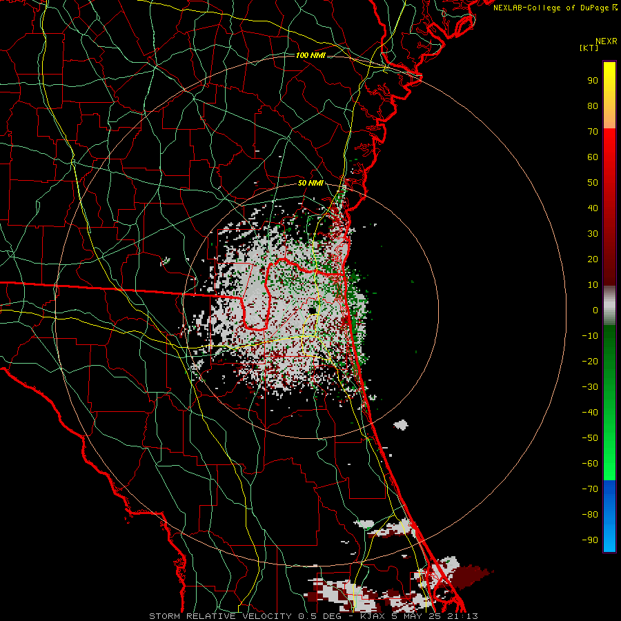Click the NEXR product label
This screenshot has height=621, width=621.
pyautogui.click(x=606, y=41)
